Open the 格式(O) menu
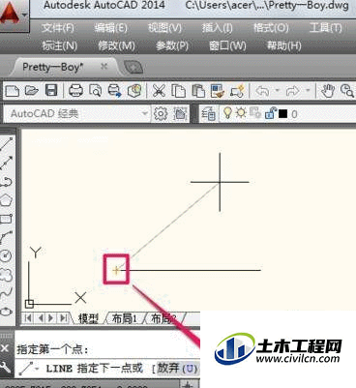 pyautogui.click(x=271, y=28)
